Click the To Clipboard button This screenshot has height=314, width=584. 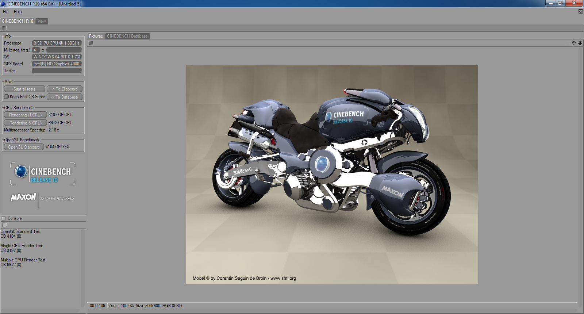pyautogui.click(x=65, y=89)
